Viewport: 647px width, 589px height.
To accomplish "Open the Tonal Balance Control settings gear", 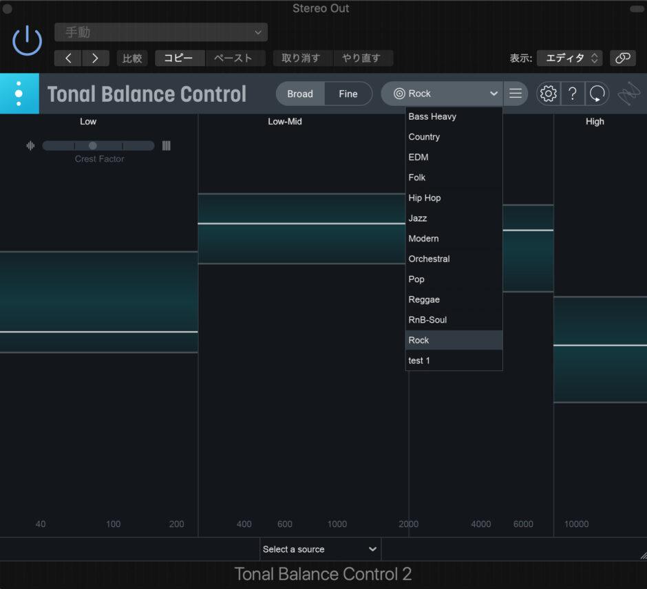I will tap(548, 93).
